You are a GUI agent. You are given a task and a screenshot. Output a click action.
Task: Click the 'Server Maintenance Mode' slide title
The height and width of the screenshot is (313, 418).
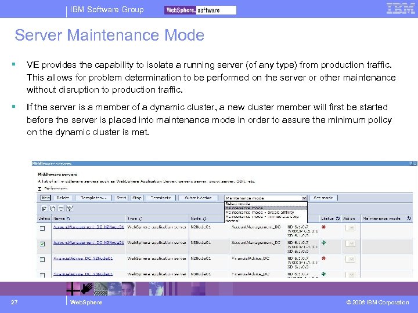click(110, 35)
